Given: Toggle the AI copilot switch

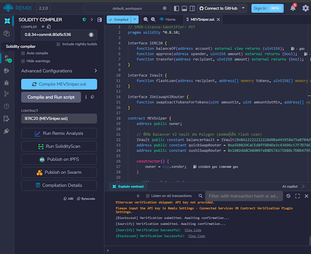Looking at the screenshot, I should [302, 187].
